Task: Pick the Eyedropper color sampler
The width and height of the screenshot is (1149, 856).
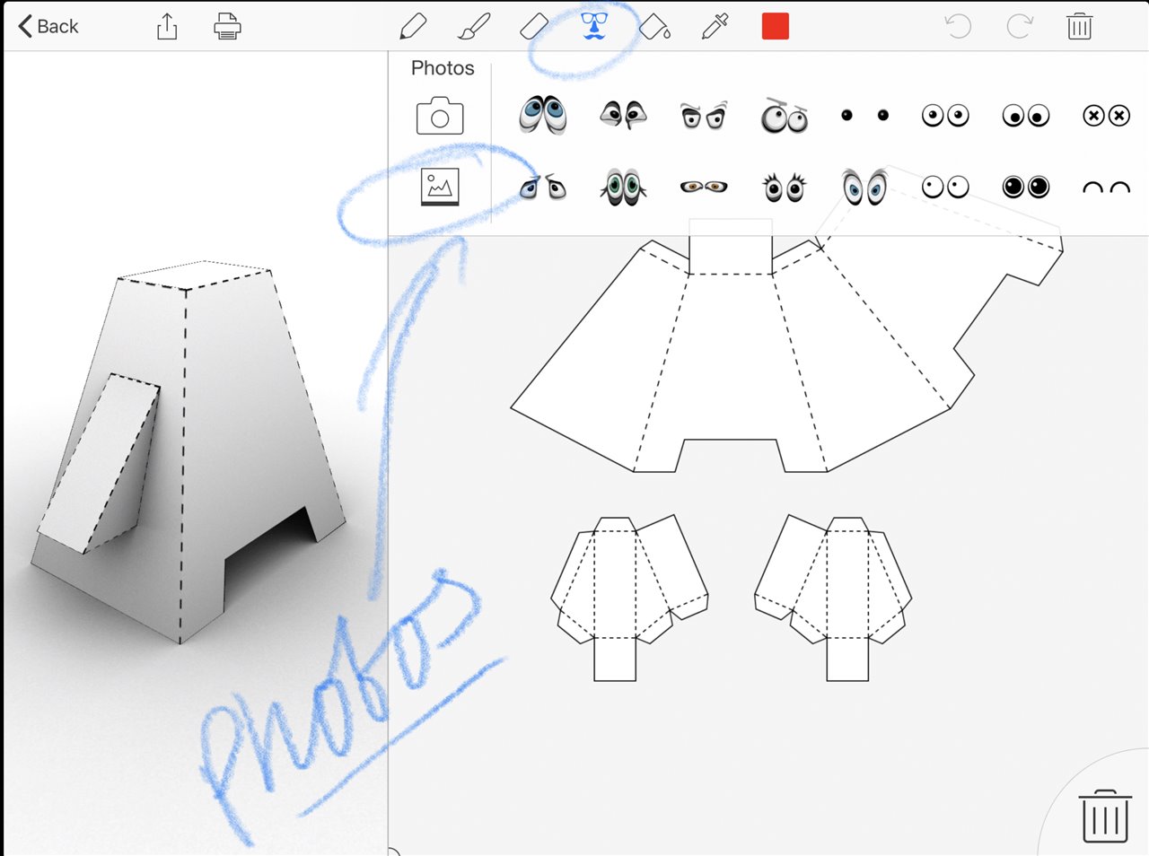Action: pyautogui.click(x=715, y=27)
